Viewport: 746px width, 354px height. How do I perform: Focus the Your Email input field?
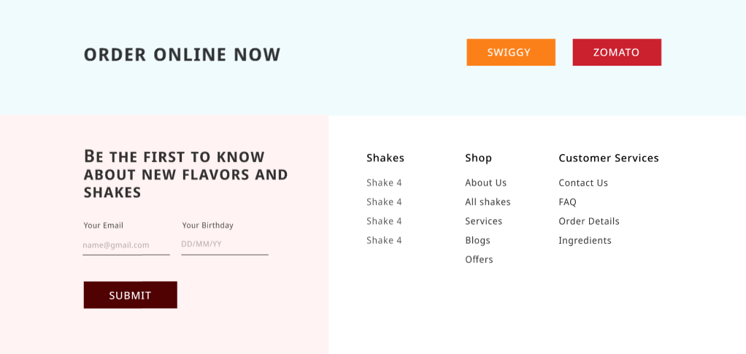pyautogui.click(x=126, y=245)
